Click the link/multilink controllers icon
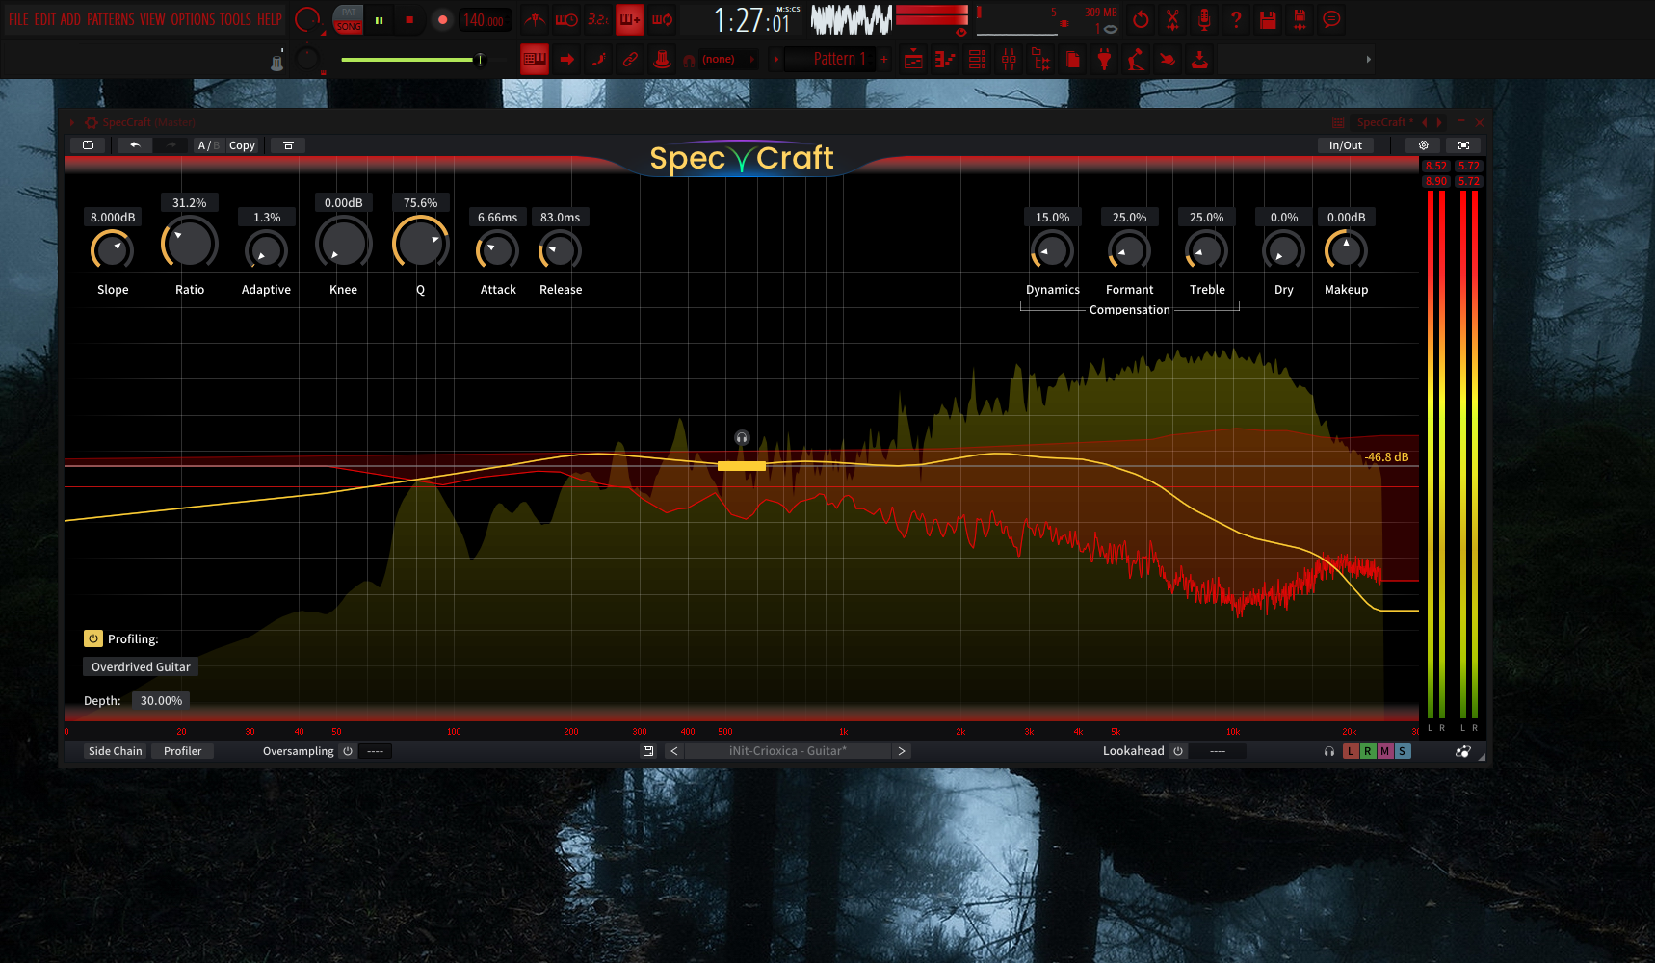Viewport: 1655px width, 963px height. pos(630,60)
